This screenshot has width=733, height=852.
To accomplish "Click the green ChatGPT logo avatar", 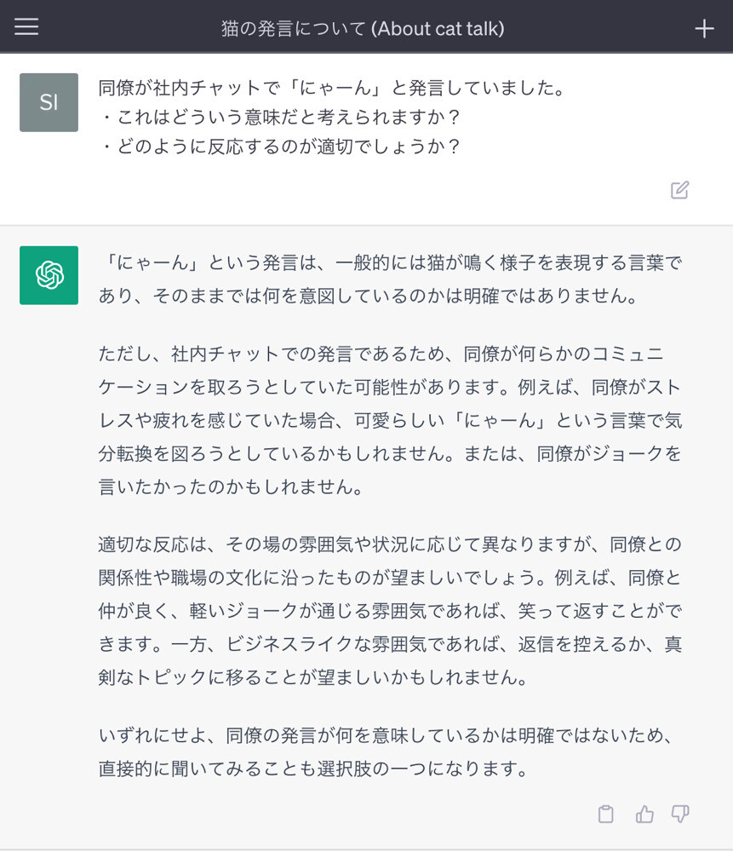I will [49, 275].
